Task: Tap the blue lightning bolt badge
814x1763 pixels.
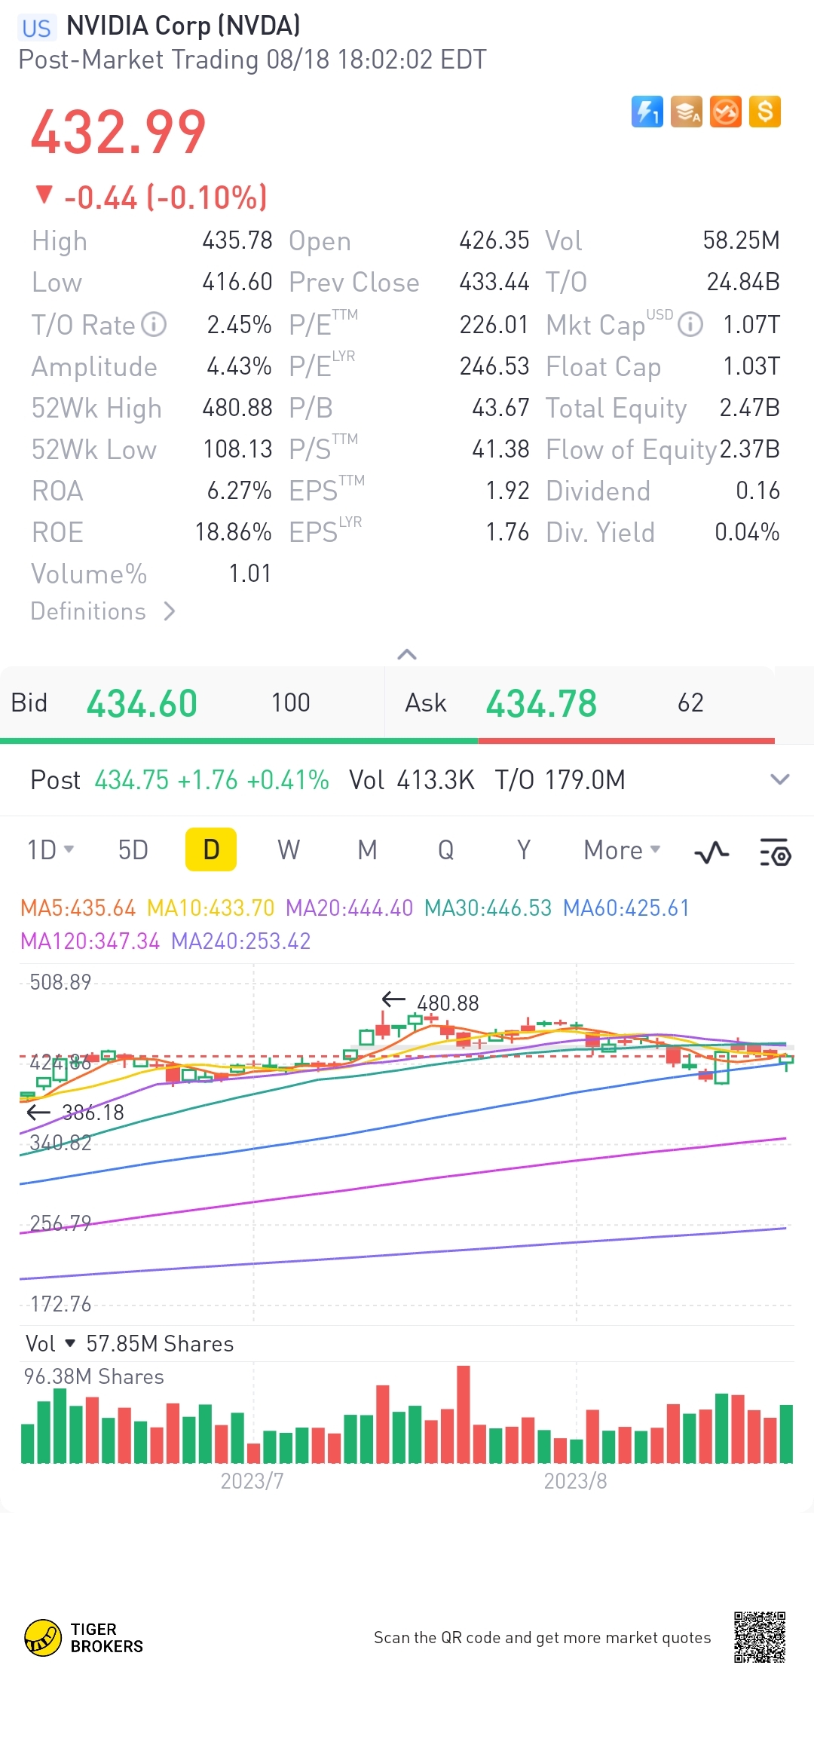Action: pyautogui.click(x=647, y=112)
